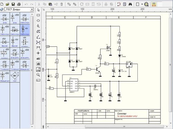Viewport: 173px width, 129px height.
Task: Choose the 'ab|' text tool
Action: pyautogui.click(x=38, y=58)
